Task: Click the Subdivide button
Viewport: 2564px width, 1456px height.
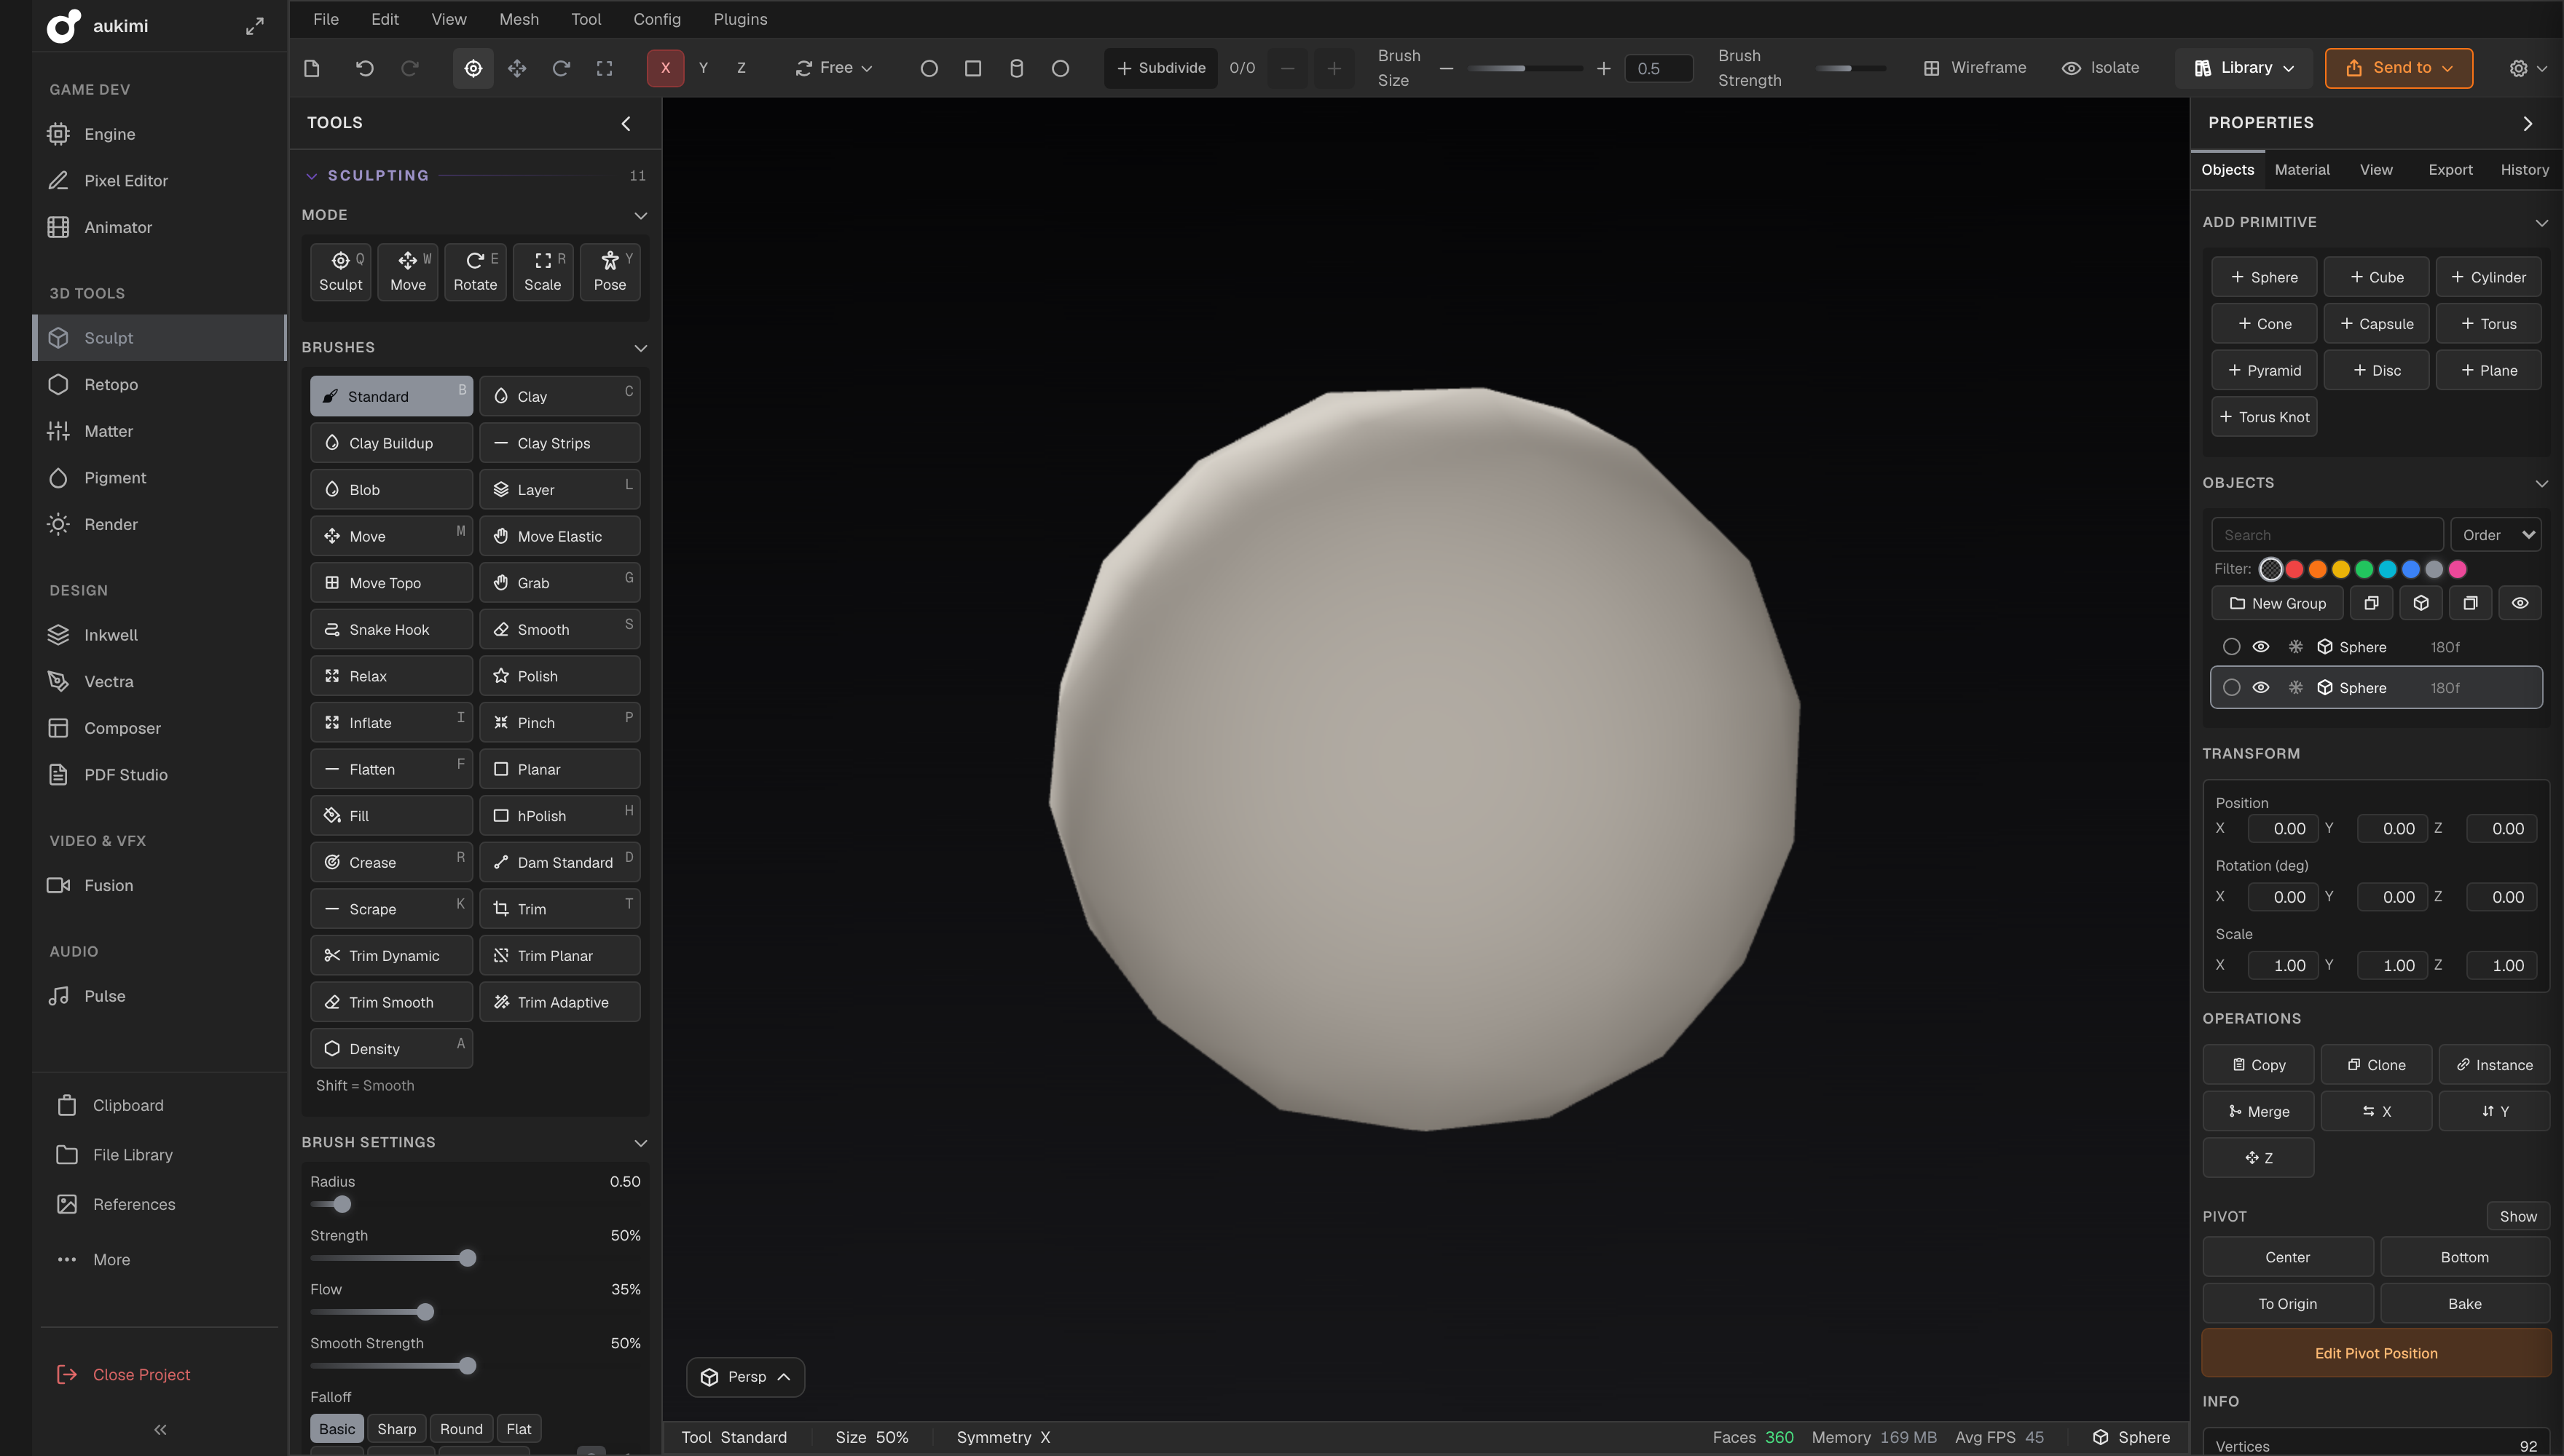Action: 1160,68
